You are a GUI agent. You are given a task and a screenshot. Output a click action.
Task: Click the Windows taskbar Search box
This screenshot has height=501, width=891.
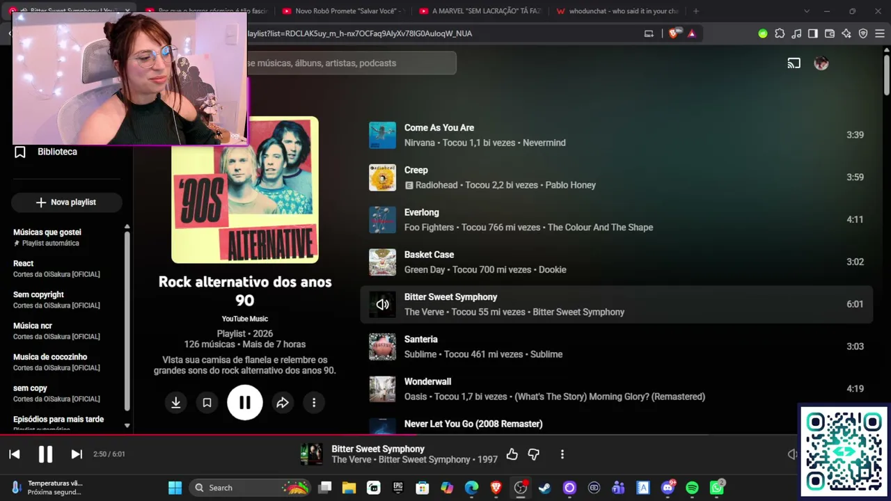click(x=249, y=488)
